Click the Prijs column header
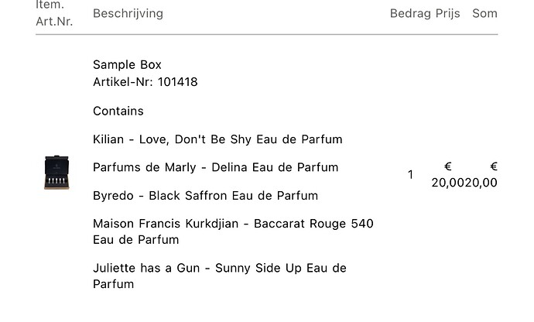Screen dimensions: 534x322 [447, 13]
